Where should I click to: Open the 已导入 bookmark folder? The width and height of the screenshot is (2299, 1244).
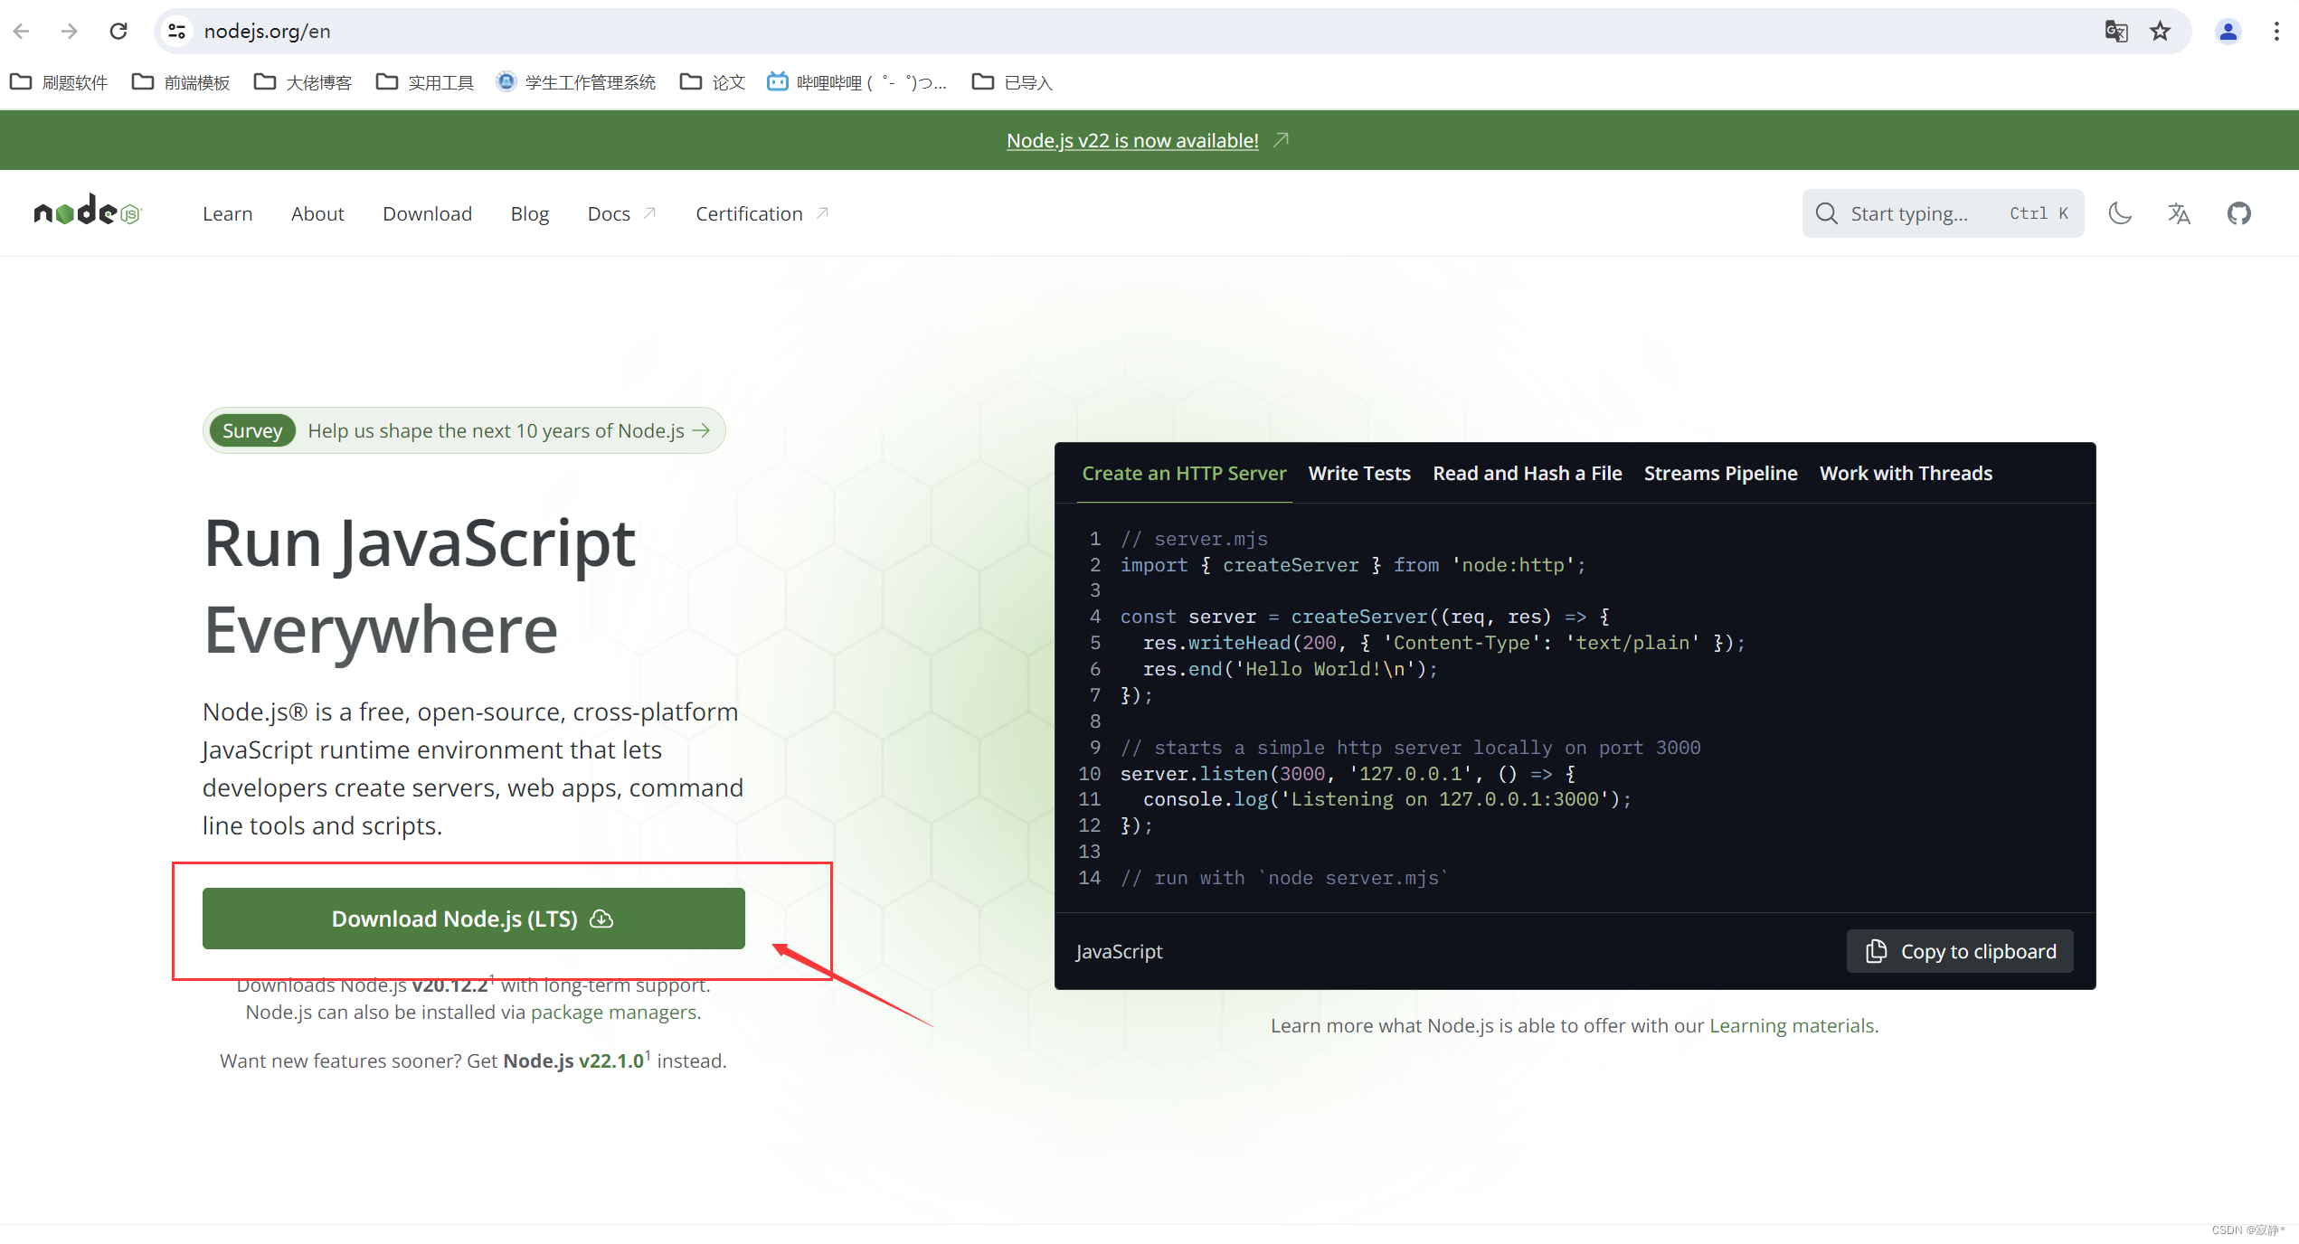(1012, 82)
